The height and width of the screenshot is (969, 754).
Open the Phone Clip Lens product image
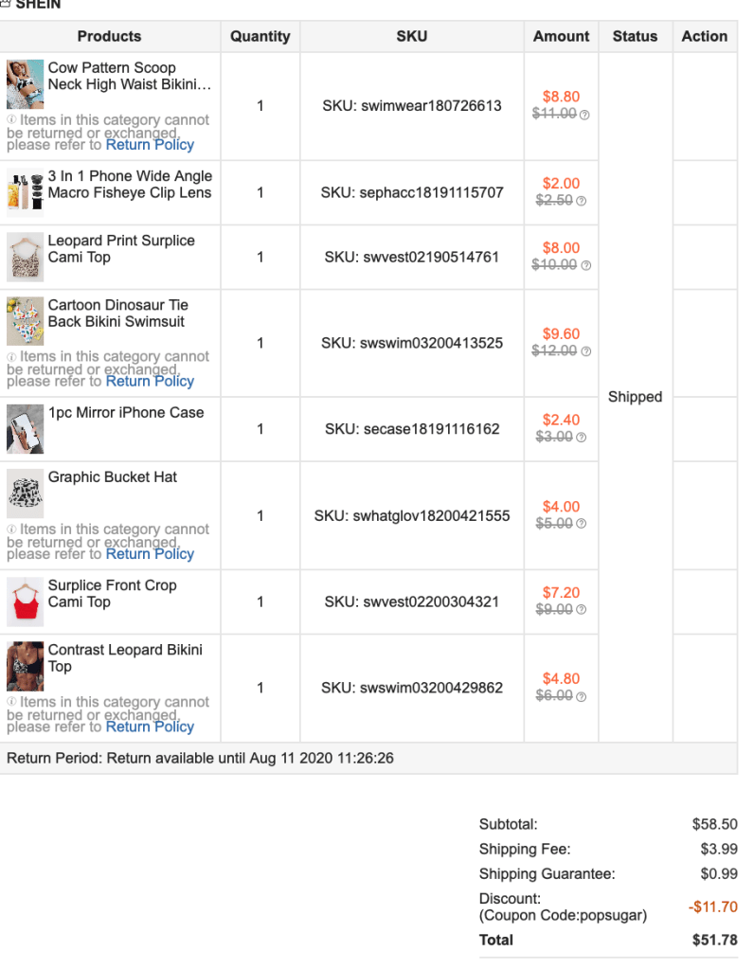coord(26,192)
